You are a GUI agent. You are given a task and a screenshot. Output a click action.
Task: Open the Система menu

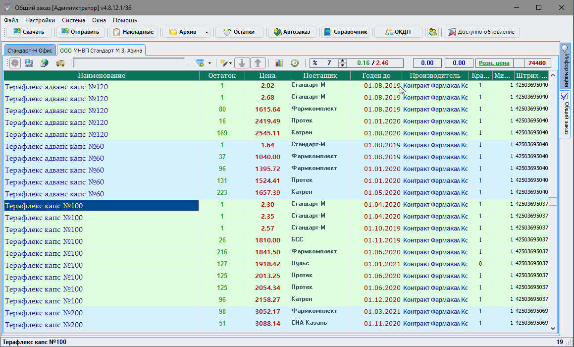(x=74, y=20)
